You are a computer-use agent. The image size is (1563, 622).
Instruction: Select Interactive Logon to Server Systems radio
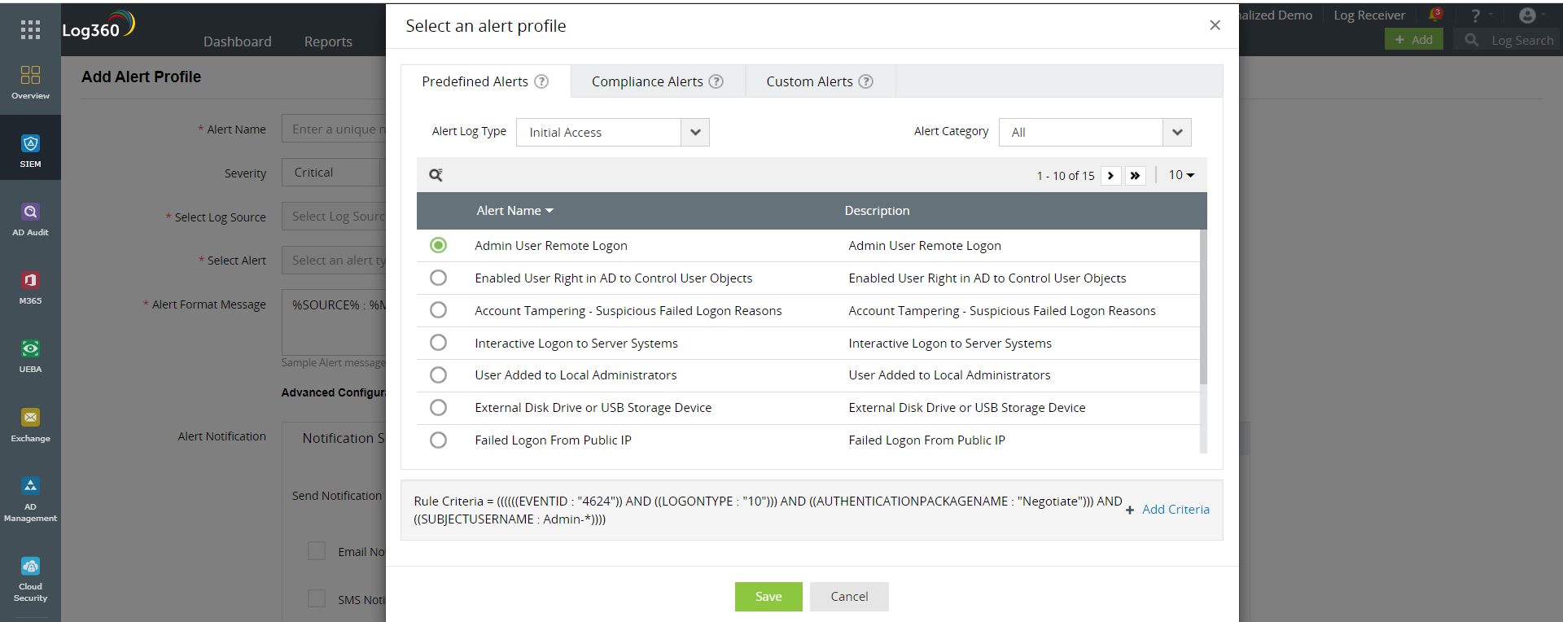[x=438, y=343]
